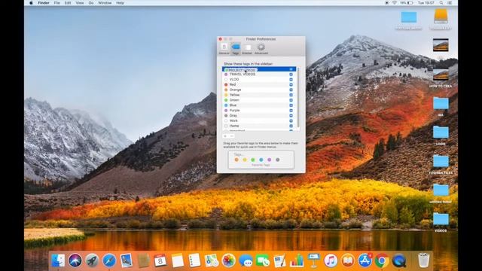
Task: Click the tags list vertical scrollbar
Action: [298, 98]
